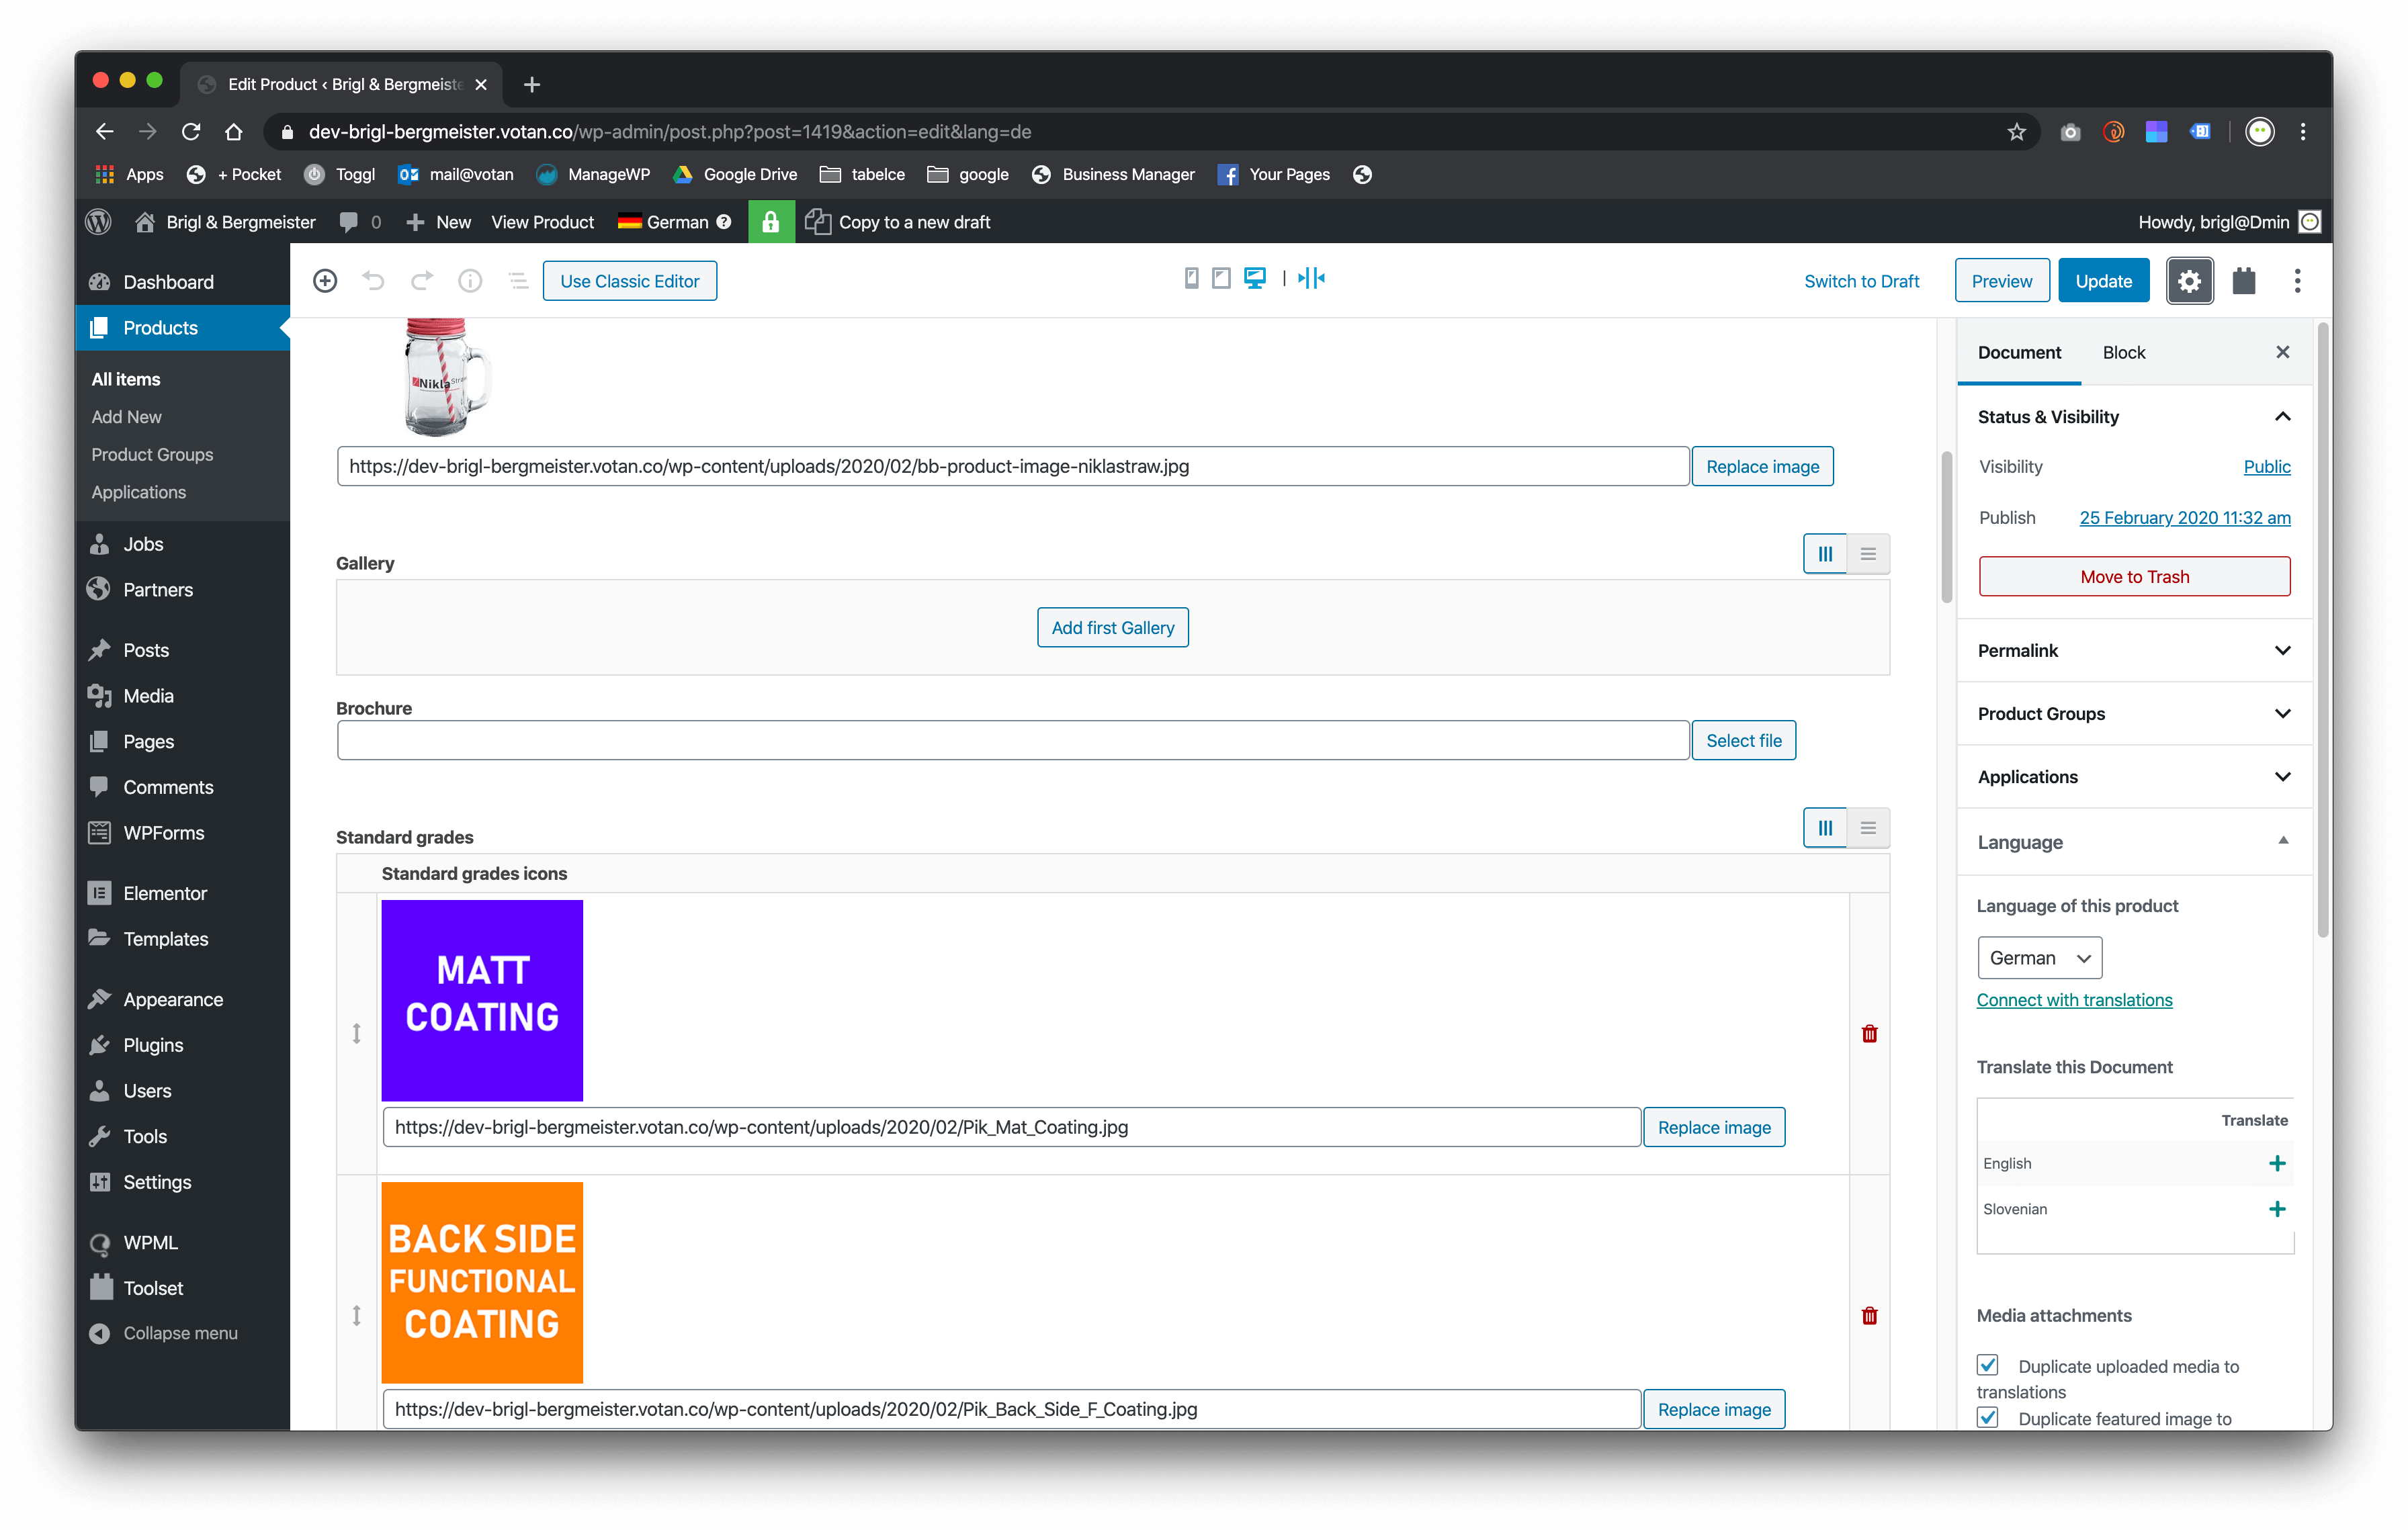The height and width of the screenshot is (1530, 2408).
Task: Switch Gallery to list view
Action: [x=1867, y=553]
